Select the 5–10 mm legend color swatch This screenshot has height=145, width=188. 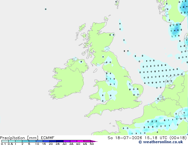coord(32,141)
